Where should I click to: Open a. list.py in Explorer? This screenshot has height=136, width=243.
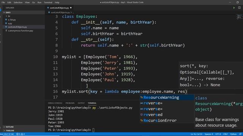(12, 20)
